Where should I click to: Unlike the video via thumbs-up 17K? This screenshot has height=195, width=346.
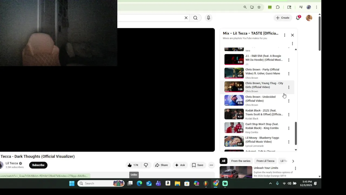pyautogui.click(x=133, y=165)
